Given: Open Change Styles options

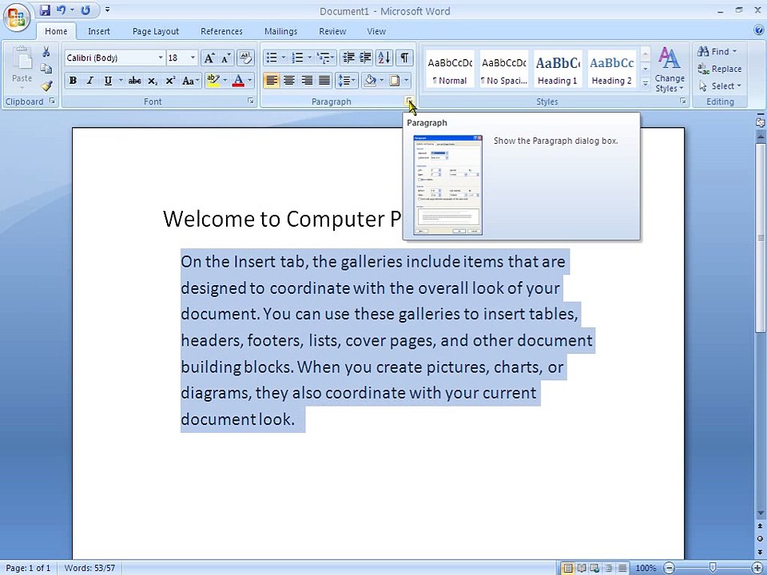Looking at the screenshot, I should tap(670, 69).
